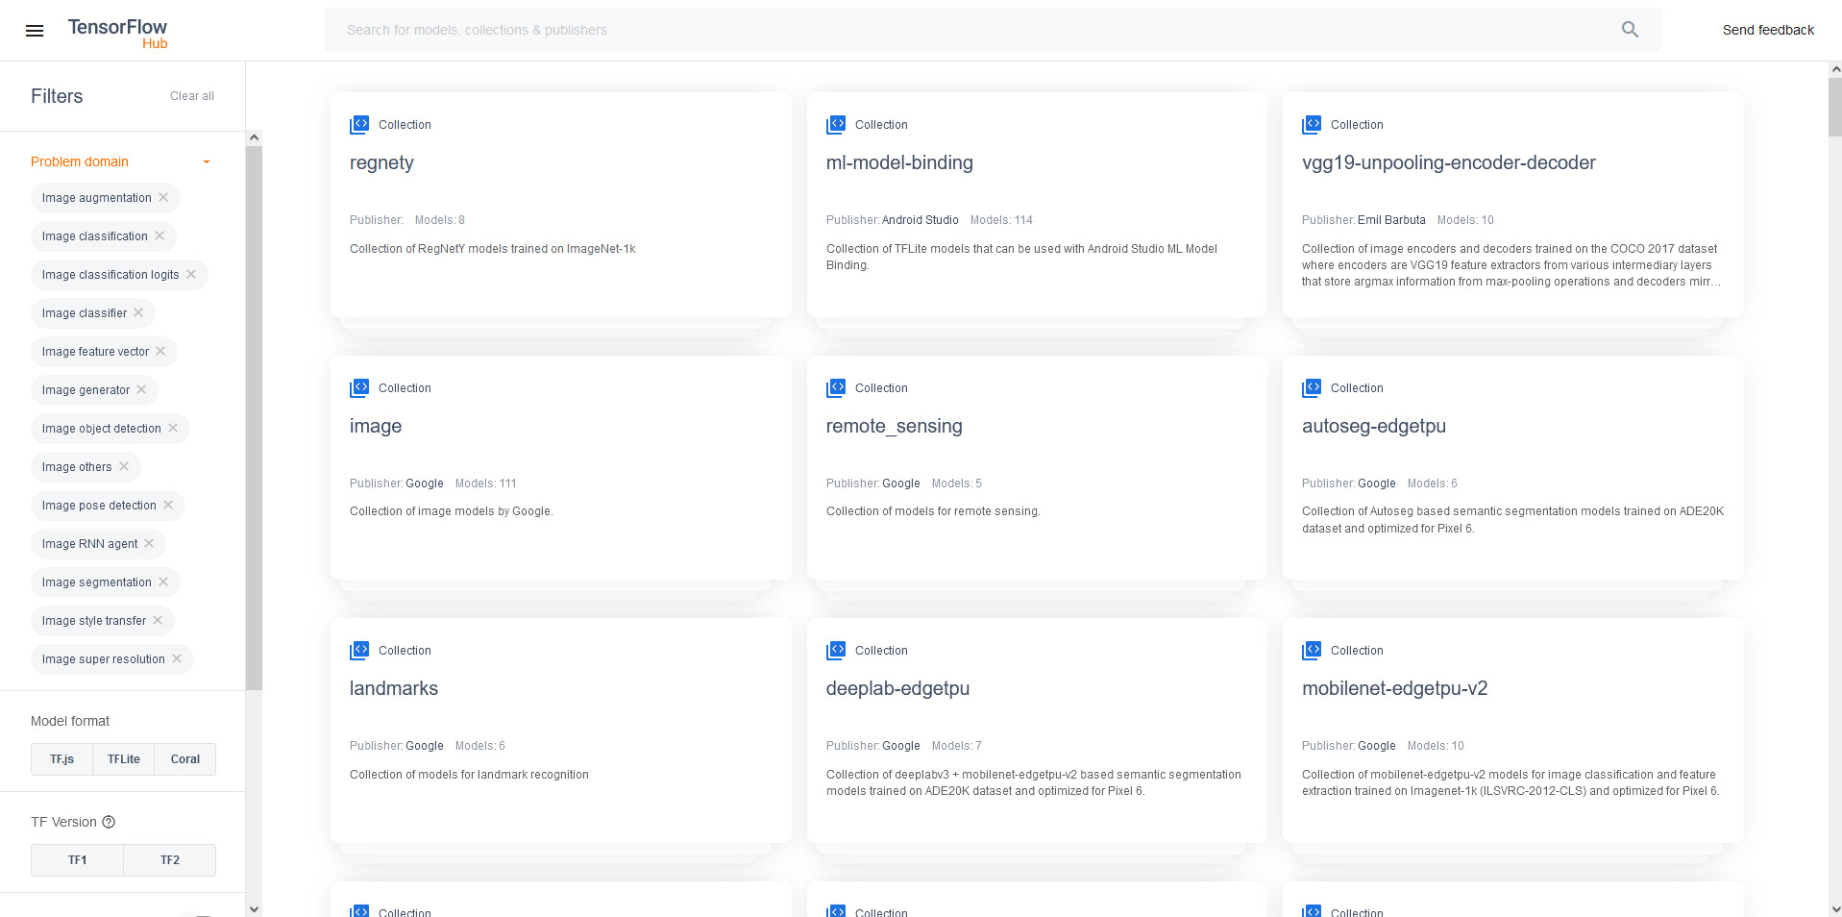This screenshot has width=1842, height=917.
Task: Remove the Image classifier filter chip
Action: (138, 312)
